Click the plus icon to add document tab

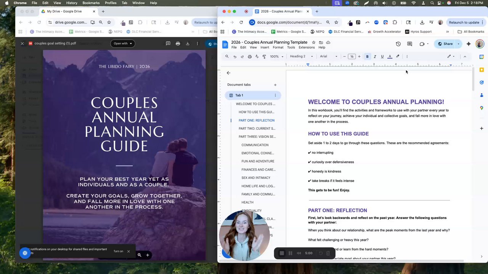[275, 85]
